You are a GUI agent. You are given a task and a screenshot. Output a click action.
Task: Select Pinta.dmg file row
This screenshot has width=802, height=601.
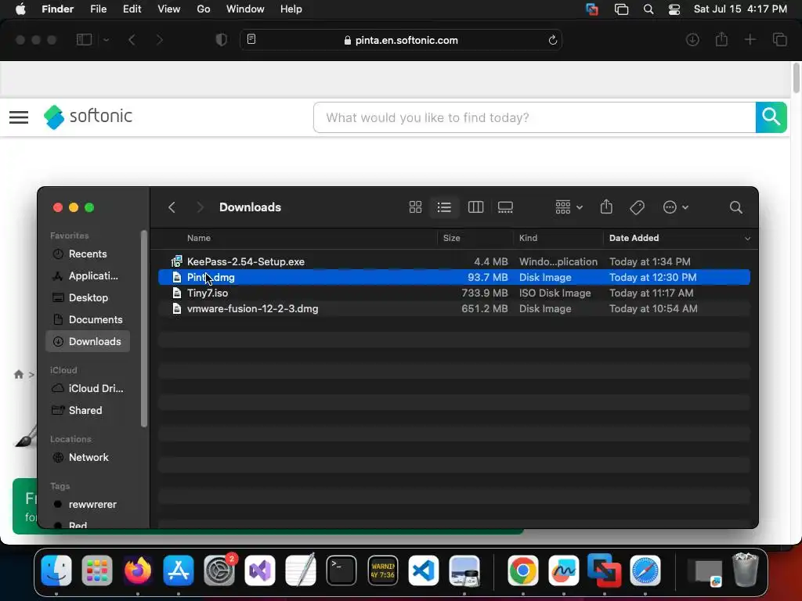tap(454, 278)
